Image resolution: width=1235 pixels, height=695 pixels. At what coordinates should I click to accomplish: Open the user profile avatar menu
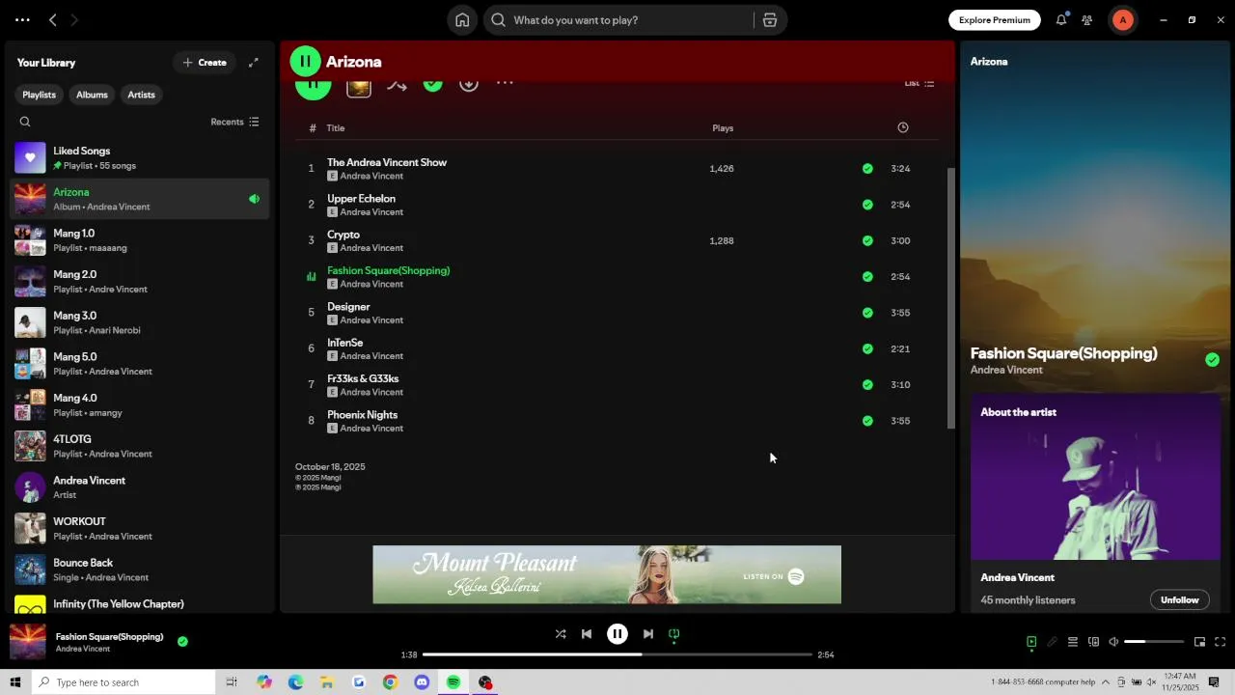(x=1122, y=20)
